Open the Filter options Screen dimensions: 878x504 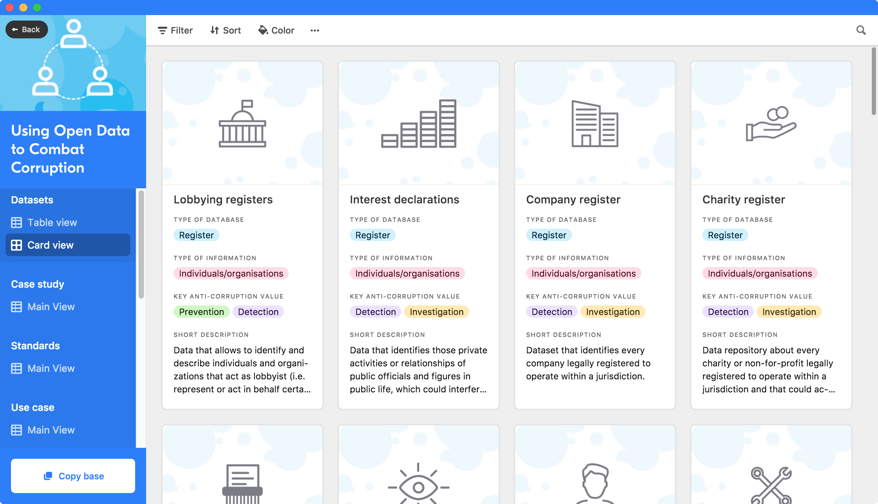coord(175,30)
